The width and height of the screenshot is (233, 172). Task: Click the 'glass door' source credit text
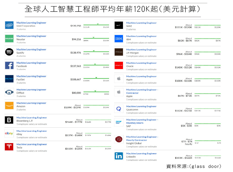[194, 166]
